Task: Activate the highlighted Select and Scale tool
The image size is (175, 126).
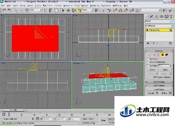Action: 79,10
